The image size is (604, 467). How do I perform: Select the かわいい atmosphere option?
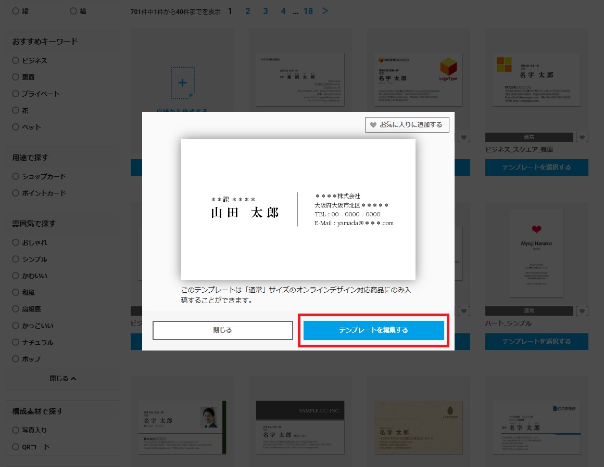click(x=16, y=276)
